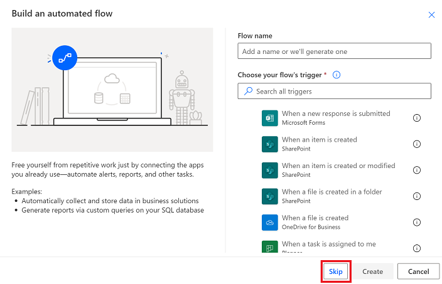Show info for file created in a folder
Screen dimensions: 442x284
(x=417, y=196)
